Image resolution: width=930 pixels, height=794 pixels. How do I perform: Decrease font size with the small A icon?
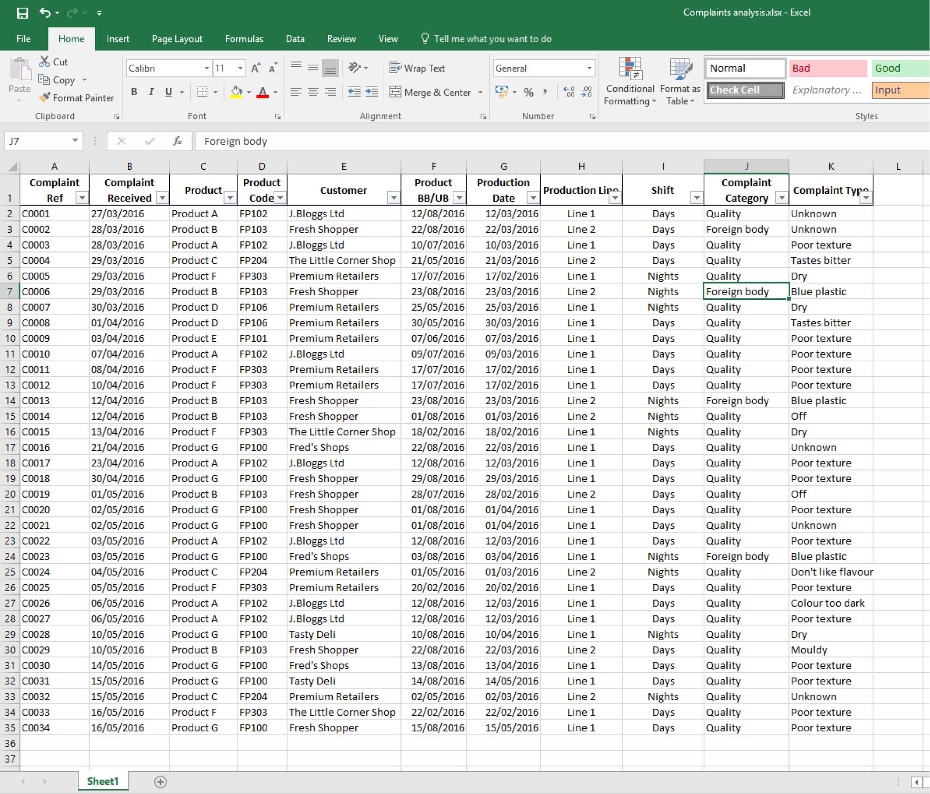(273, 68)
